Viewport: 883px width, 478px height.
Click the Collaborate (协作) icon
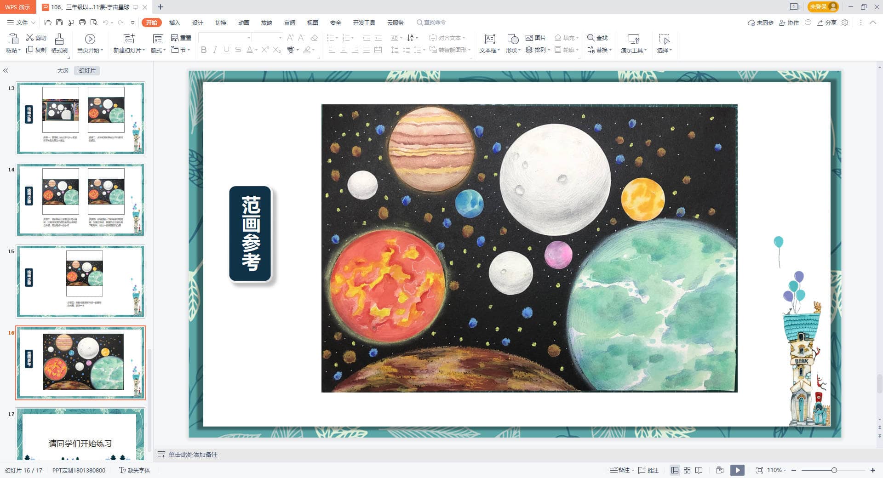coord(789,23)
